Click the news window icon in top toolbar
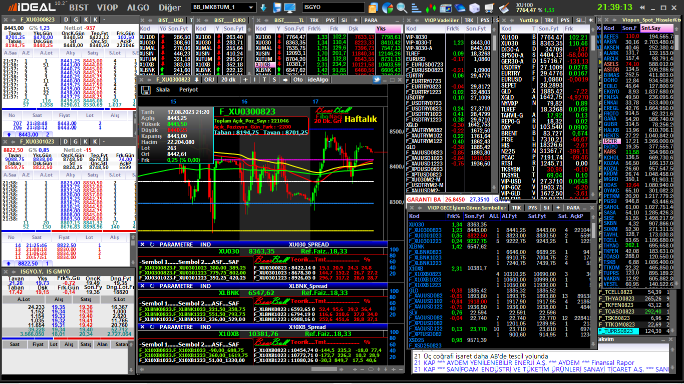Viewport: 684px width, 384px height. (446, 8)
